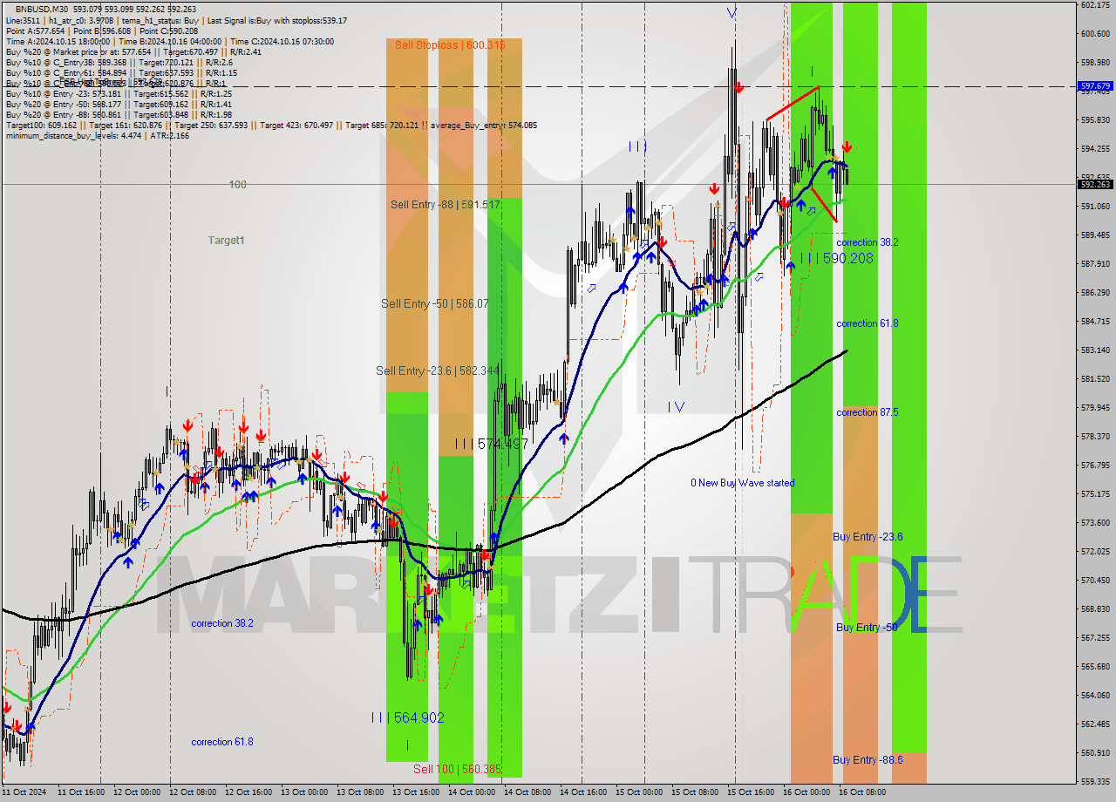Click the 'Time A:2024.10.15 18:00:00' line
This screenshot has width=1116, height=802.
point(169,41)
